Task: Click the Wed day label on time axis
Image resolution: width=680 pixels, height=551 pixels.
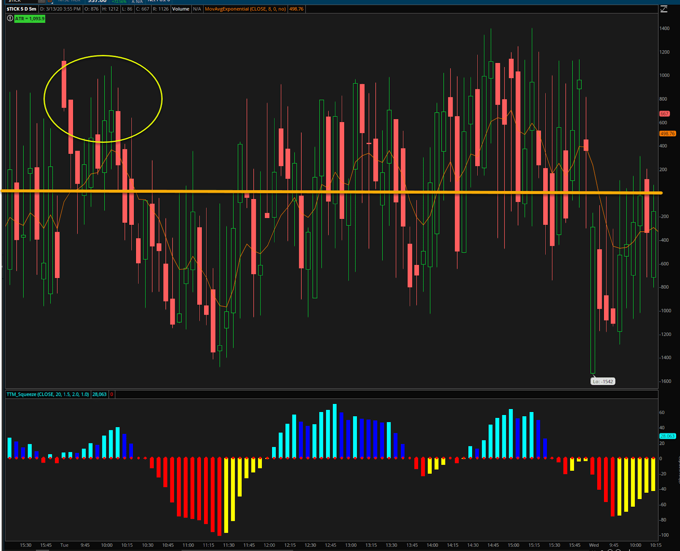Action: 594,545
